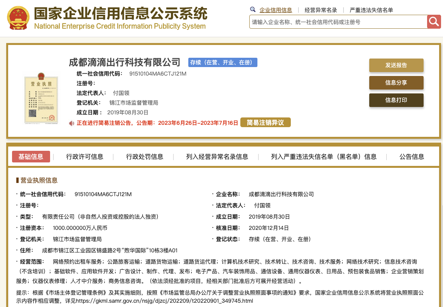Click the 简易注销异议 button

(x=266, y=122)
